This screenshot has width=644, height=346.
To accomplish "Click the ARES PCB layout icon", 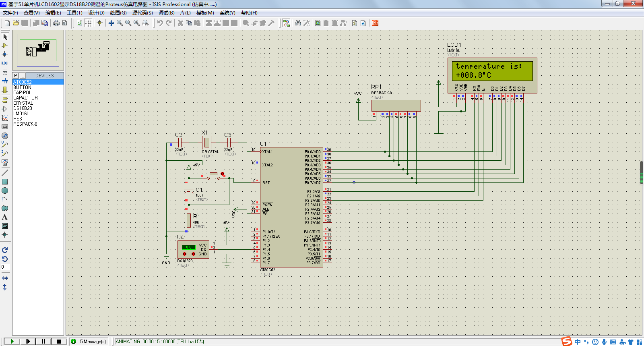I will click(x=375, y=23).
